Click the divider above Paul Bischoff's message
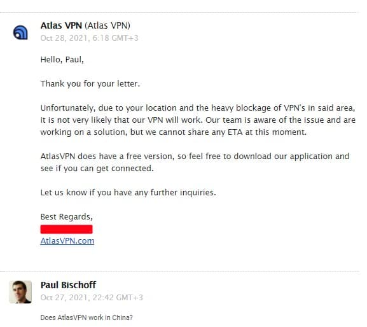Screen dimensions: 367x327 pyautogui.click(x=180, y=272)
